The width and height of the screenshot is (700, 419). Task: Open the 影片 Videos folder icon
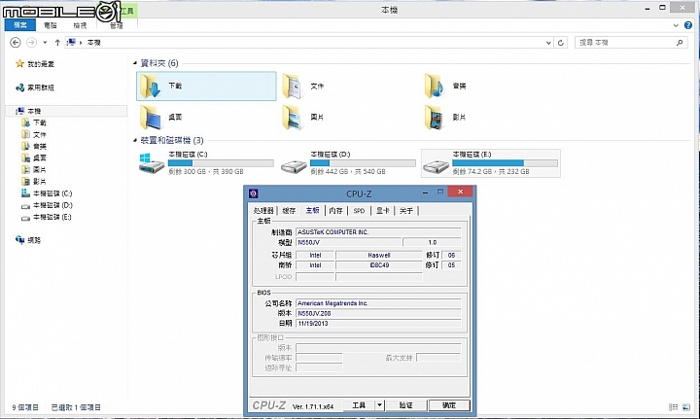[x=435, y=117]
